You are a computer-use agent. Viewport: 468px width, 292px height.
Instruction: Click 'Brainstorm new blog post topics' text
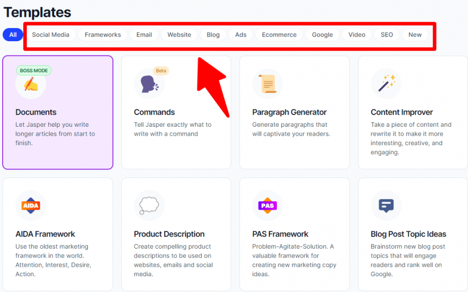(x=408, y=260)
